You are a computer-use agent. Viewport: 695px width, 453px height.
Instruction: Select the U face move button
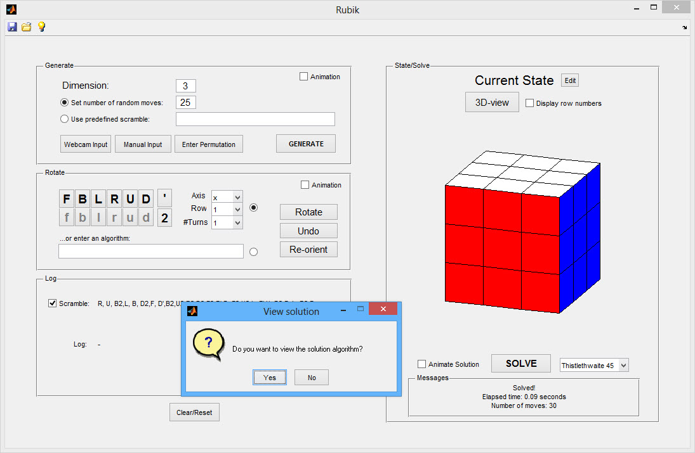click(130, 199)
